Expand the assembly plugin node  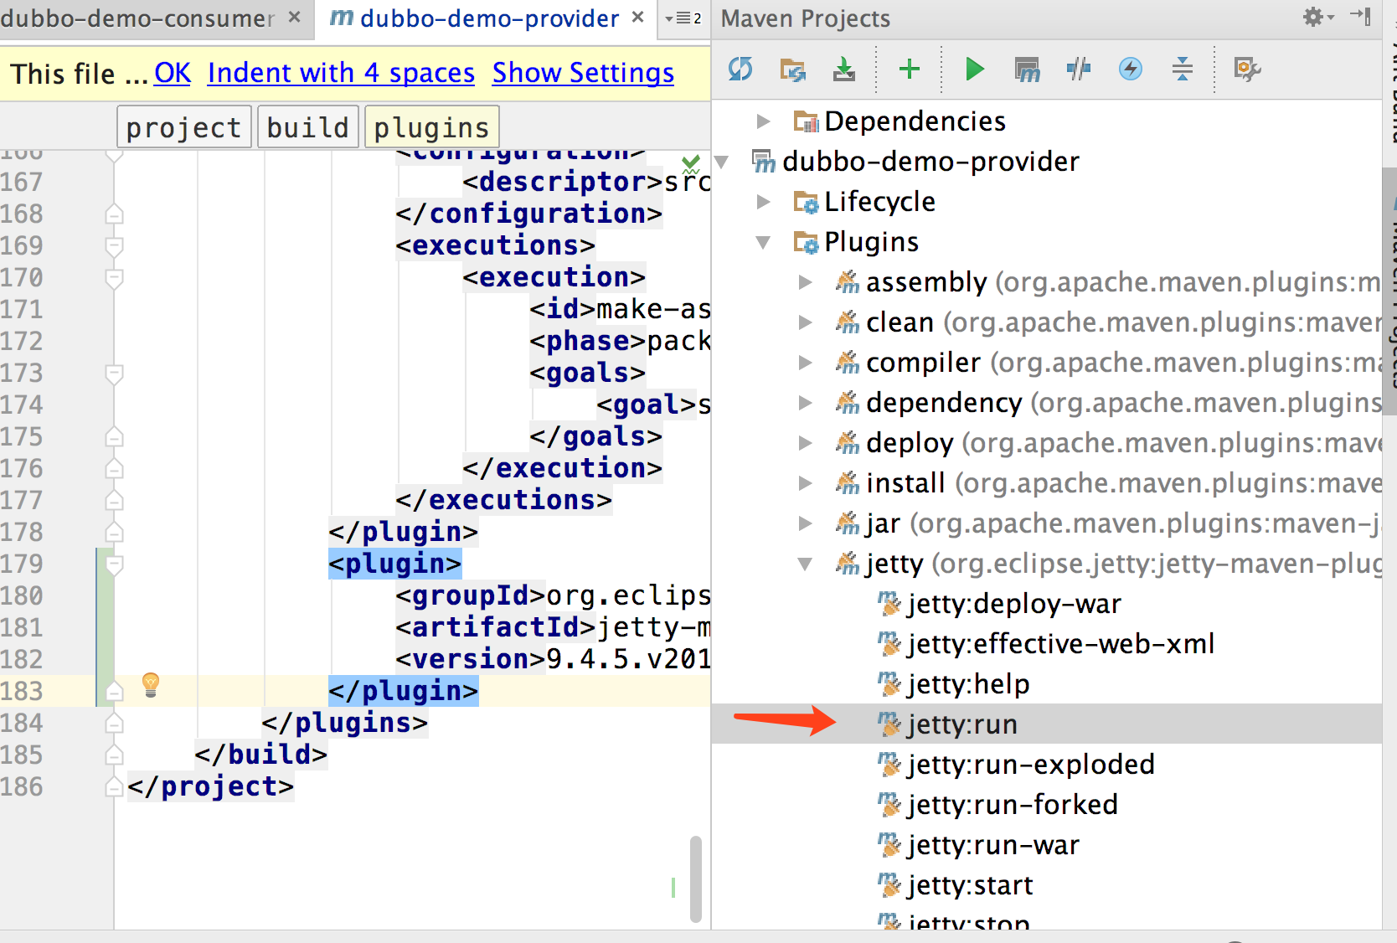pos(805,282)
